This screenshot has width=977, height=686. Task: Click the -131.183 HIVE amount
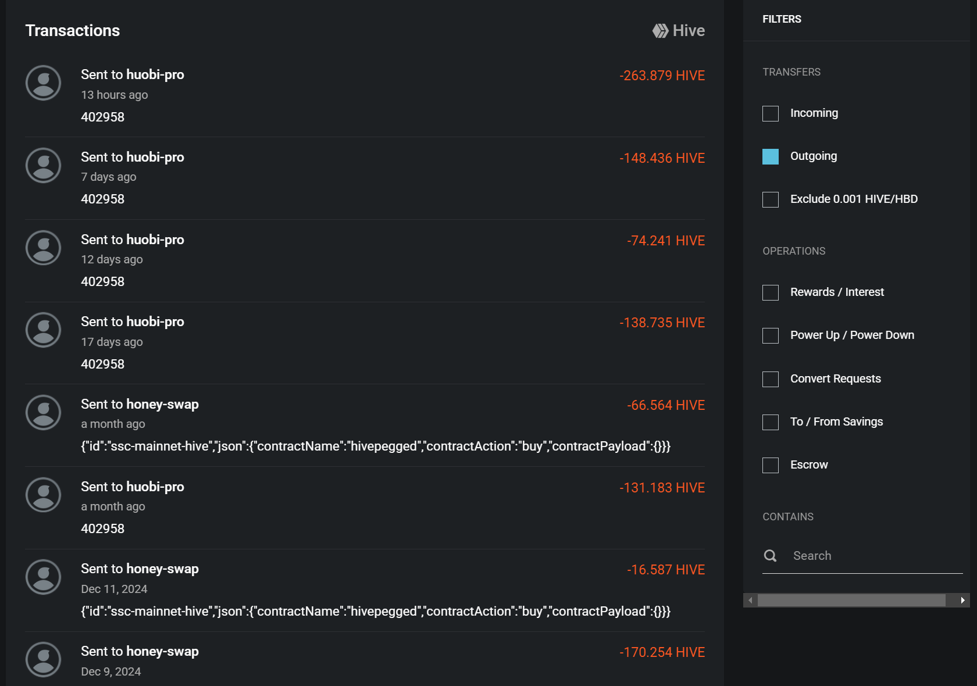click(662, 488)
